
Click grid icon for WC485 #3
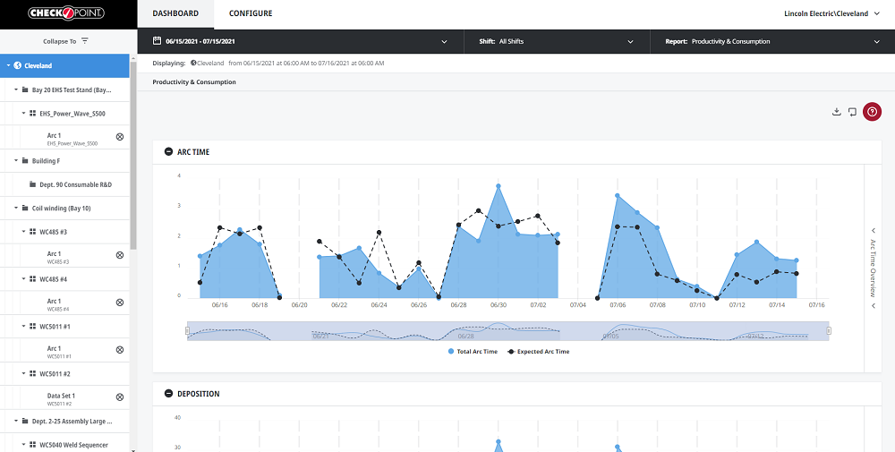point(32,232)
